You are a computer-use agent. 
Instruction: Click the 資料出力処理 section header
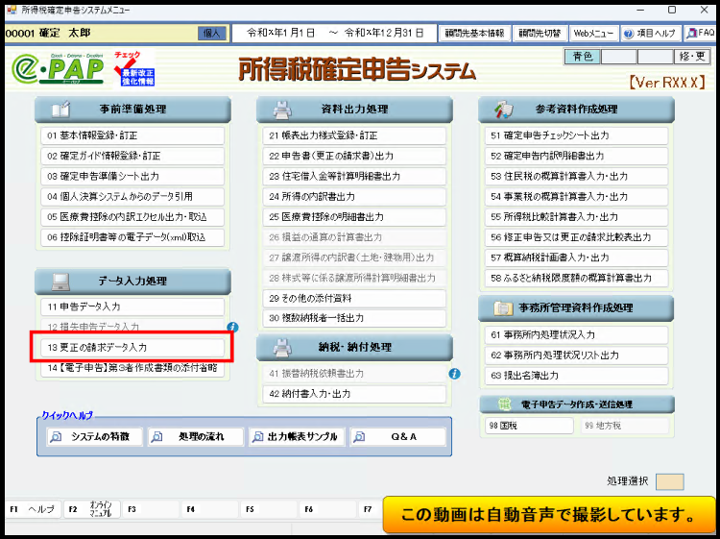tap(354, 110)
